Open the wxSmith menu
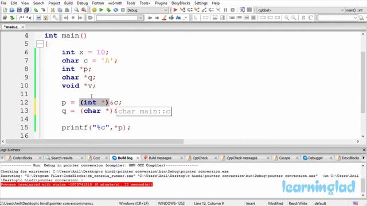 click(x=115, y=3)
